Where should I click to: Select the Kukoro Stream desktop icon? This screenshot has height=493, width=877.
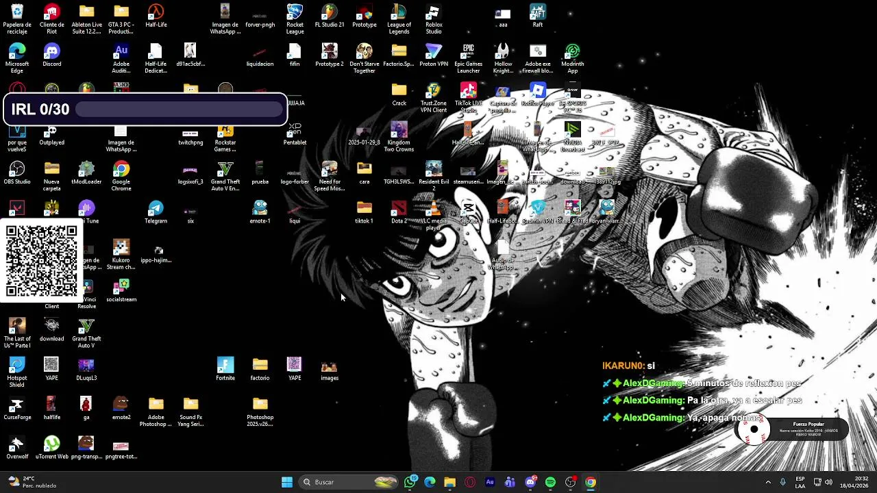pos(121,255)
